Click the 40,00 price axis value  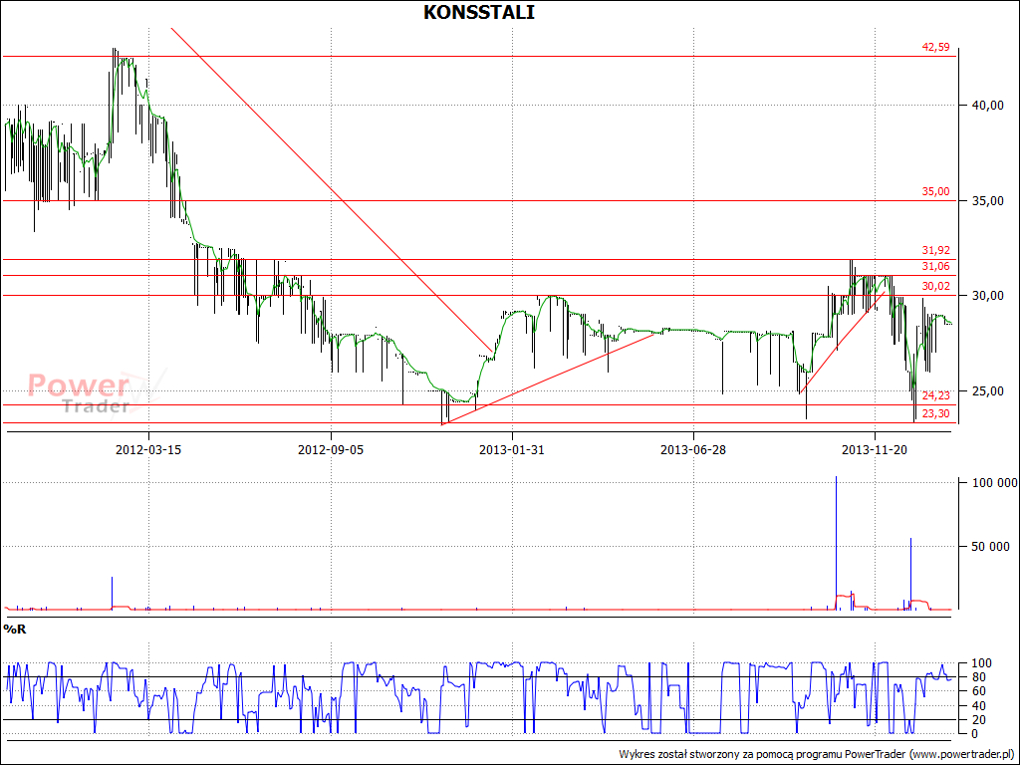click(987, 106)
